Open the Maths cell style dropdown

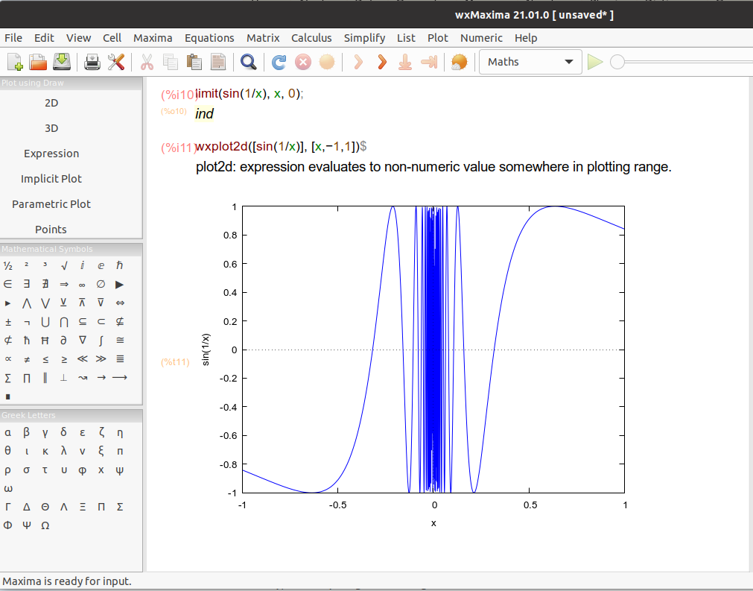tap(530, 62)
